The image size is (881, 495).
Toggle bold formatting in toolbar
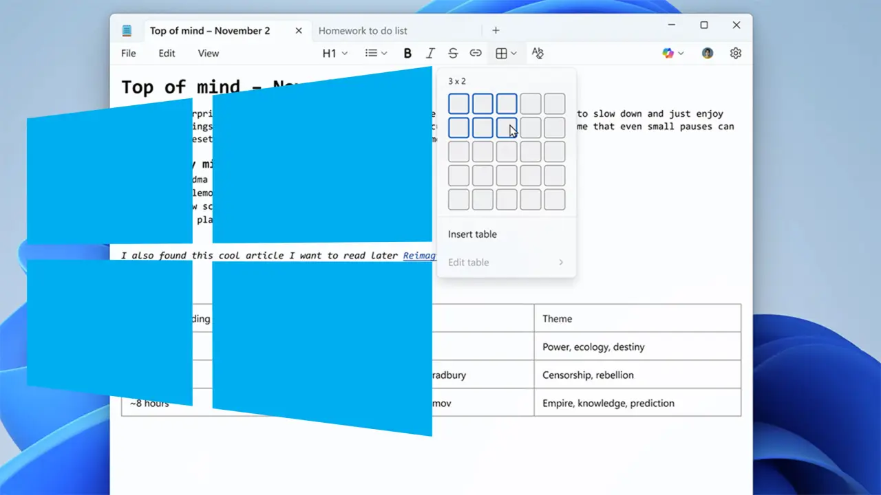click(407, 53)
